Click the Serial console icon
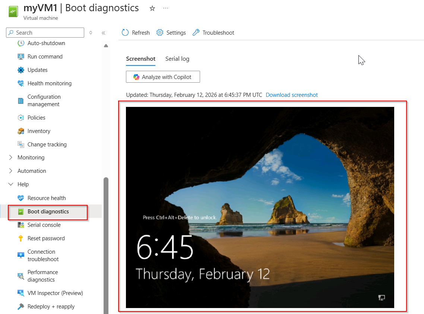 pos(21,225)
